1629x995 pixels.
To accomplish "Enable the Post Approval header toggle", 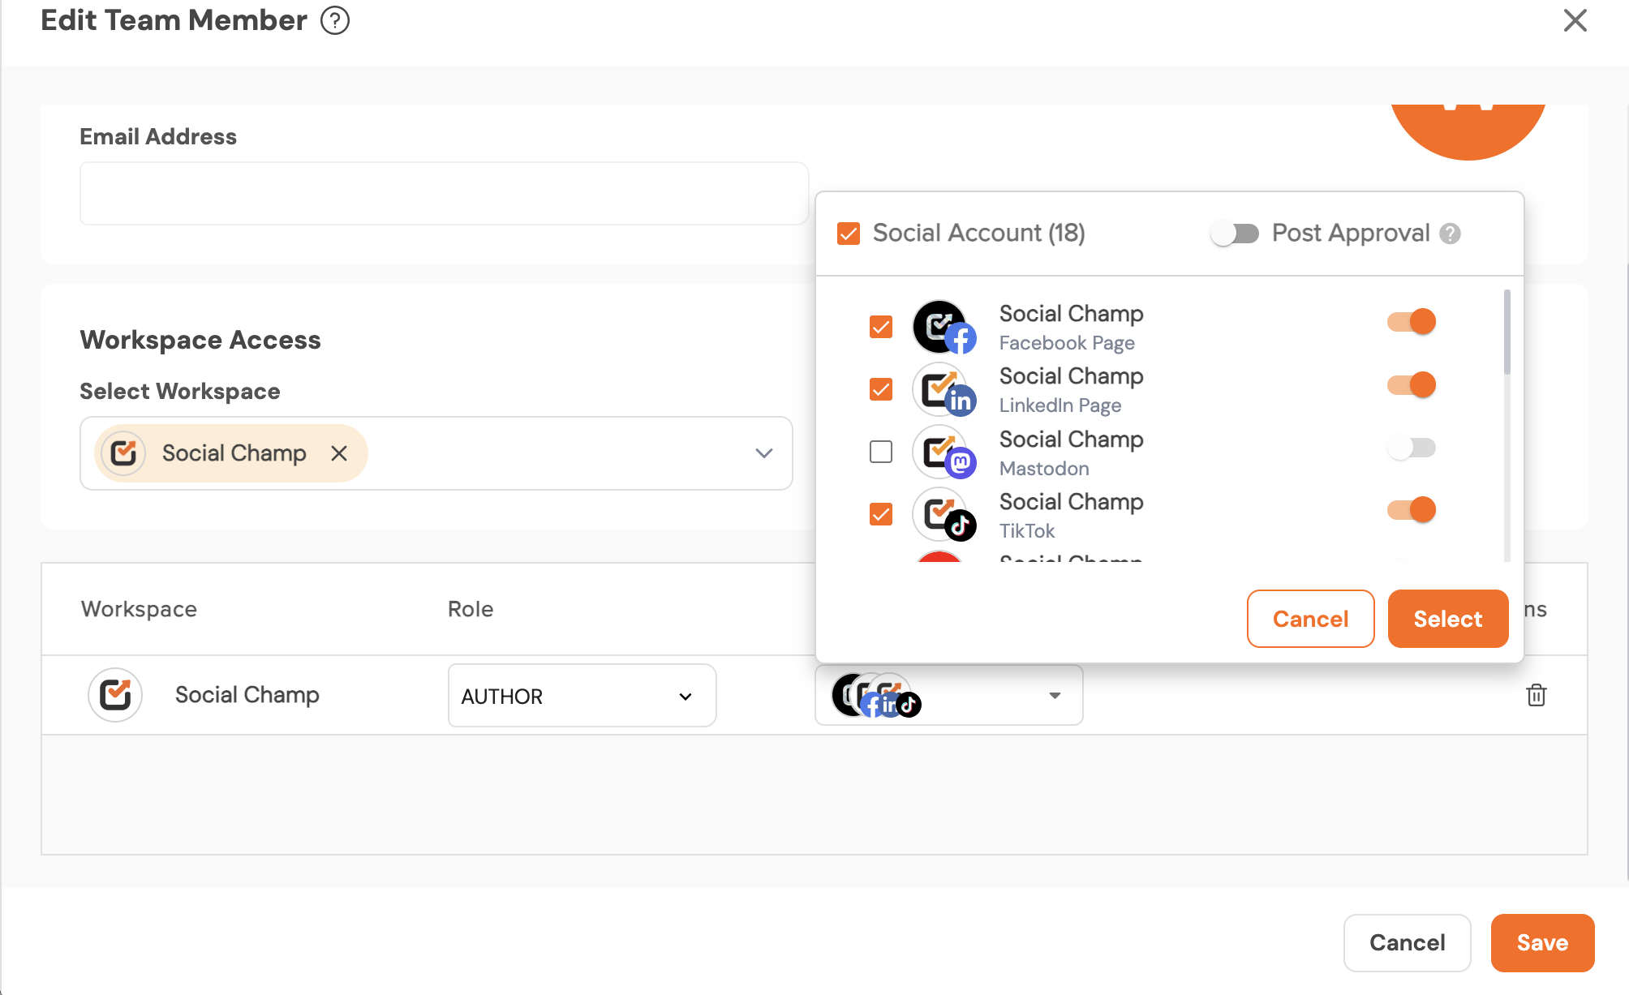I will [x=1234, y=234].
